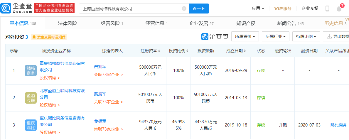Open 关联73家企业 in row 1
This screenshot has height=140, width=349.
click(108, 75)
